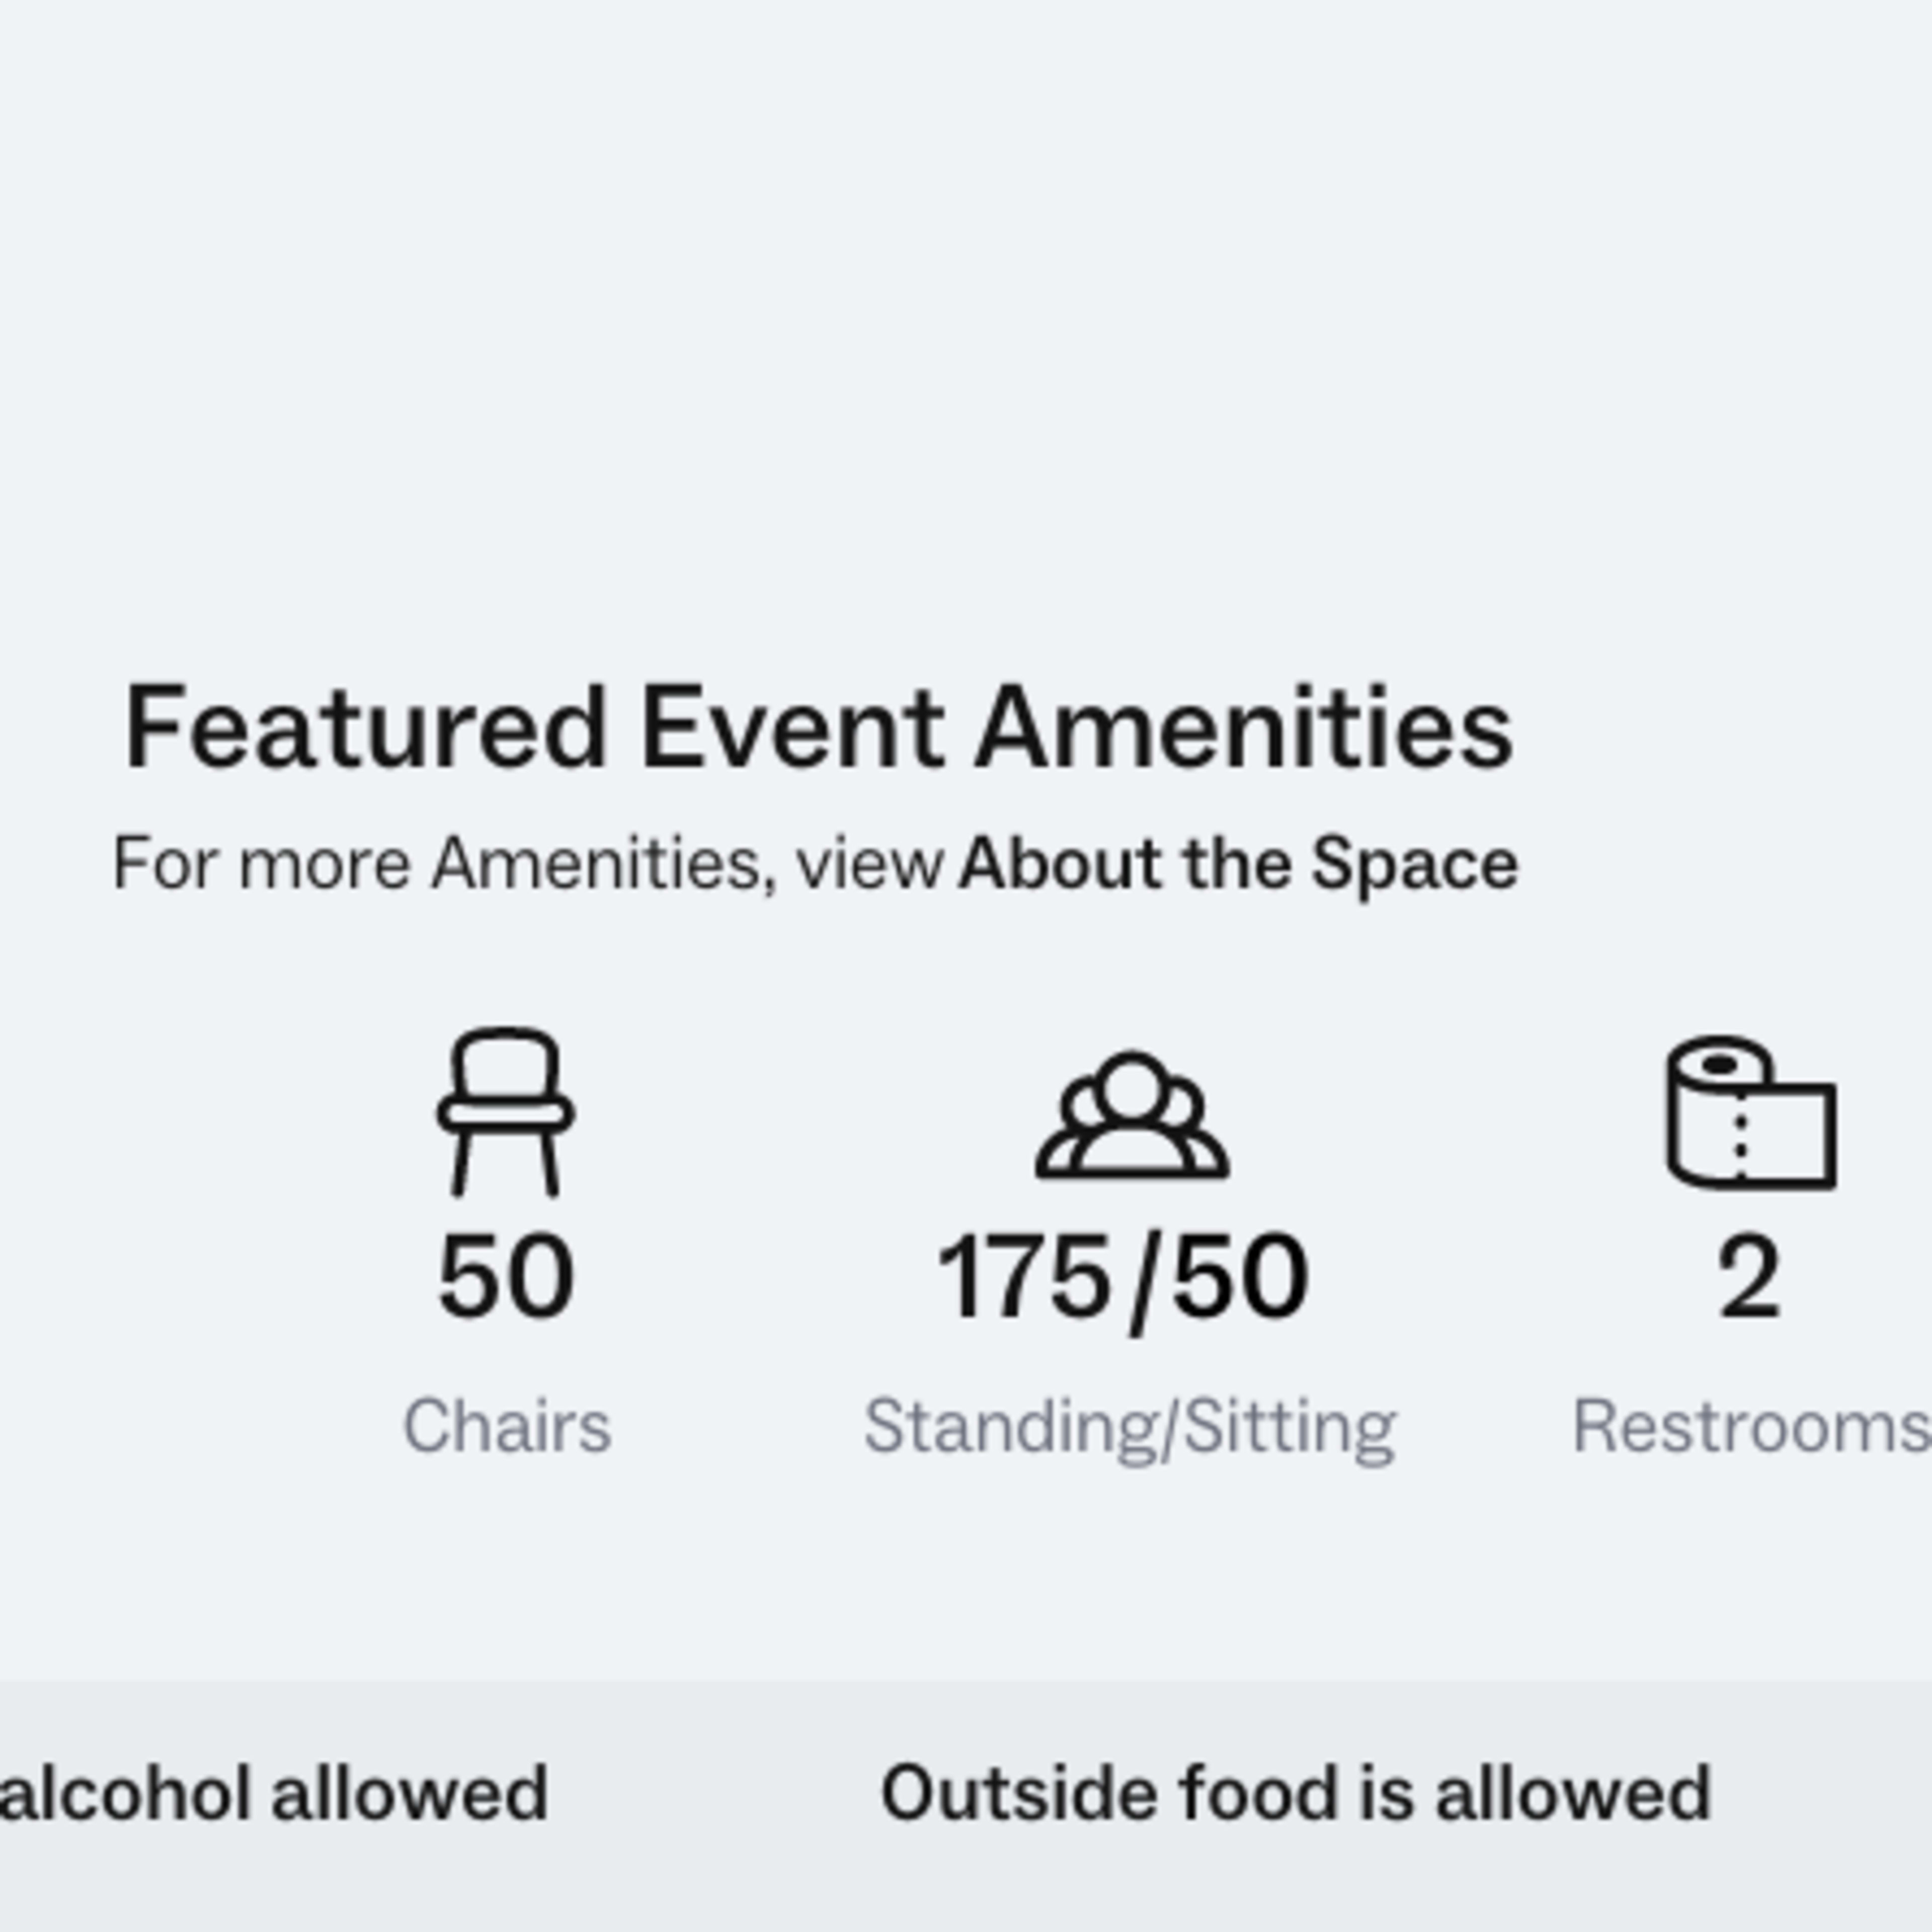Select the Outside food is allowed text
This screenshot has width=1932, height=1932.
(1296, 1793)
